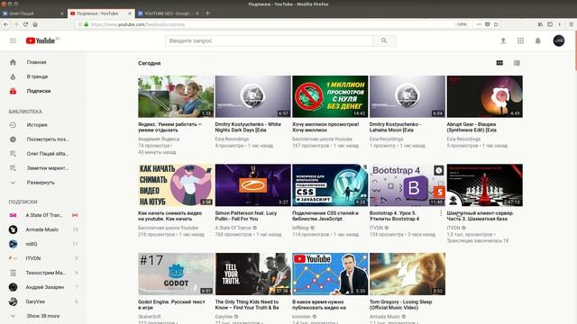Expand subscriptions with Show 38 more
The image size is (577, 324).
[x=42, y=316]
